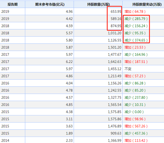The image size is (164, 143).
Task: Select the change entry 减少 (457.36)
Action: 136,133
